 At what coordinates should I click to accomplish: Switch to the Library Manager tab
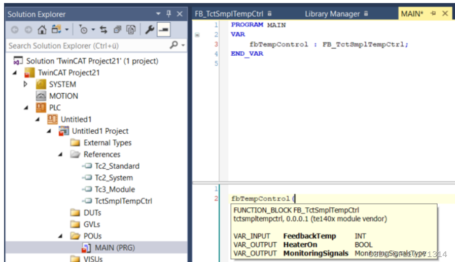tap(332, 14)
